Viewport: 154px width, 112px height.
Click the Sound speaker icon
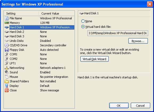pos(7,72)
